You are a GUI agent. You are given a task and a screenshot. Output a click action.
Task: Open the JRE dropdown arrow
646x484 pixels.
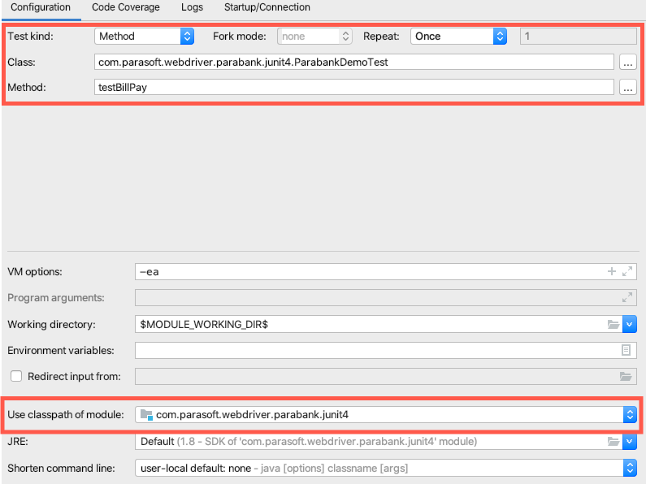(x=630, y=441)
